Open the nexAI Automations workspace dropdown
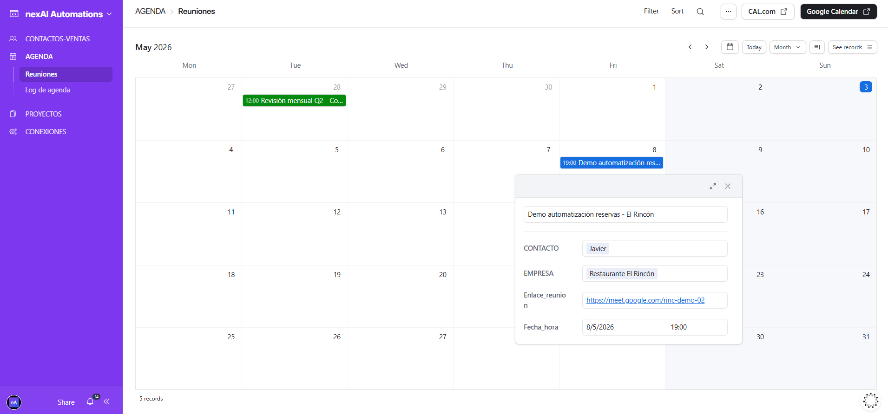Viewport: 888px width, 414px height. 68,14
